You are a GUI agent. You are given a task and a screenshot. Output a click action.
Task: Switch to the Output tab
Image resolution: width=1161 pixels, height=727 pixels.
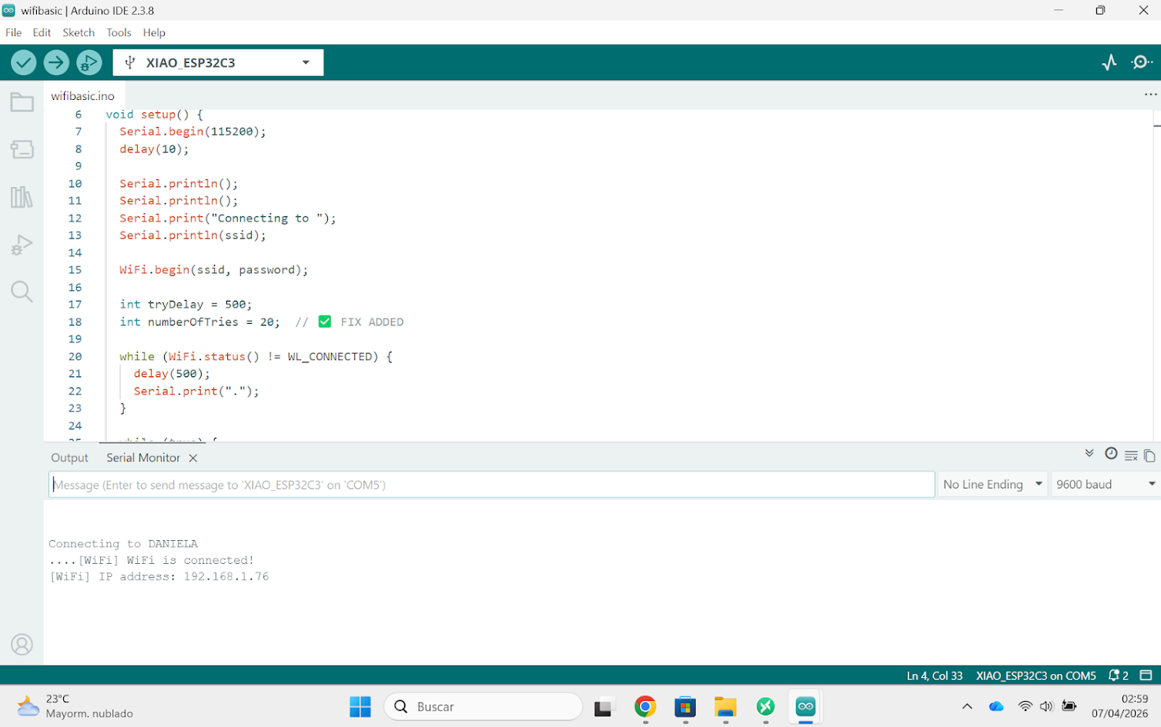coord(69,458)
